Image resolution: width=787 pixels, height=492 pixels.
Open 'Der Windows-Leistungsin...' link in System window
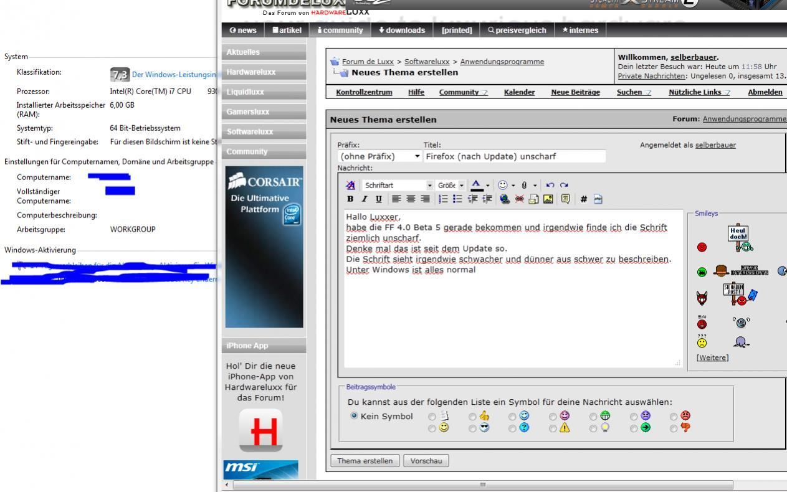[174, 75]
